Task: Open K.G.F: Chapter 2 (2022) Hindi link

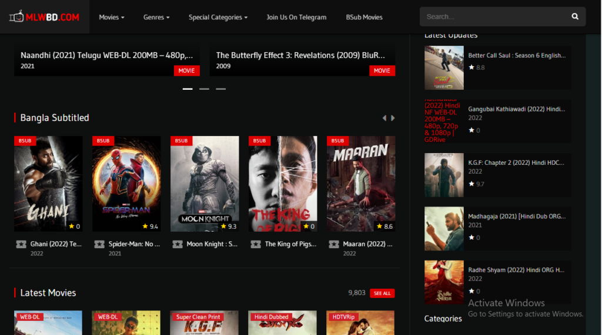Action: click(516, 163)
